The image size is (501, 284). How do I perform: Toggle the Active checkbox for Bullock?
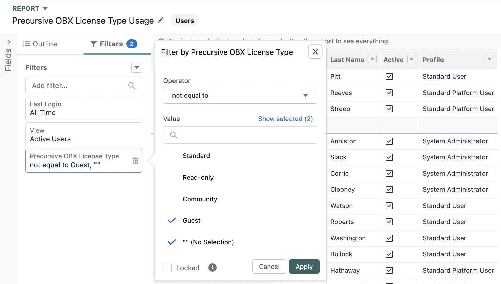pos(389,254)
